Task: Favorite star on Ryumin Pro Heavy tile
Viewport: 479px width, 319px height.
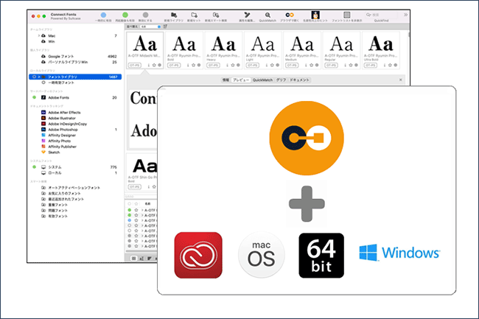Action: click(233, 65)
